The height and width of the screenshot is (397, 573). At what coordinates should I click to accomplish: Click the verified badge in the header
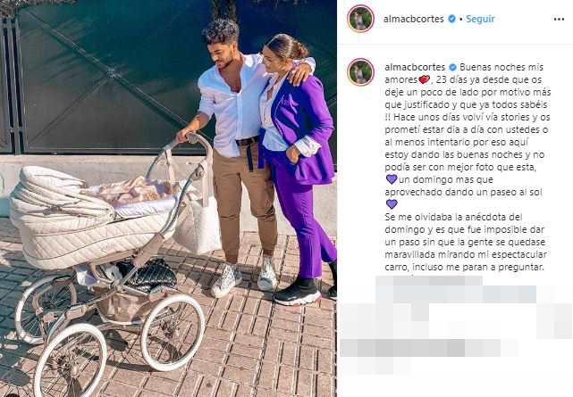[451, 19]
